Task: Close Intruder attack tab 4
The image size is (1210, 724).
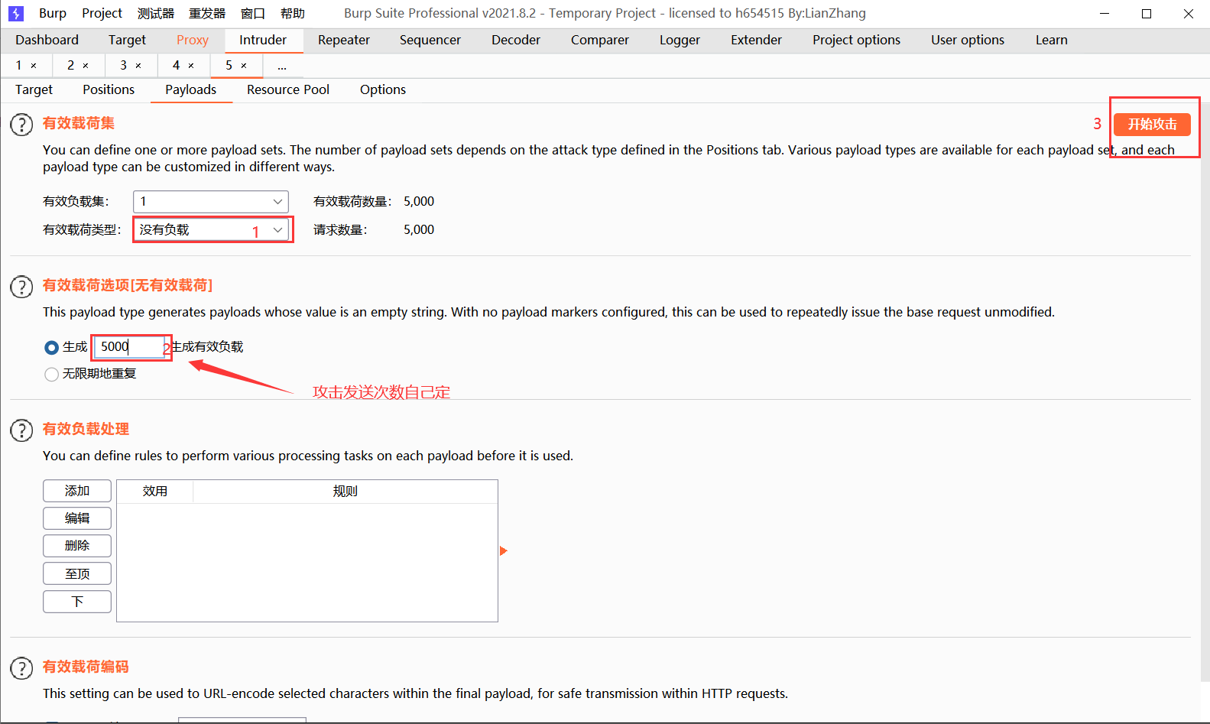Action: [x=191, y=66]
